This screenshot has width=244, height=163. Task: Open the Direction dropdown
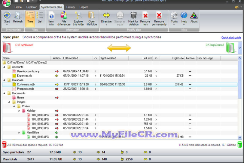[106, 18]
